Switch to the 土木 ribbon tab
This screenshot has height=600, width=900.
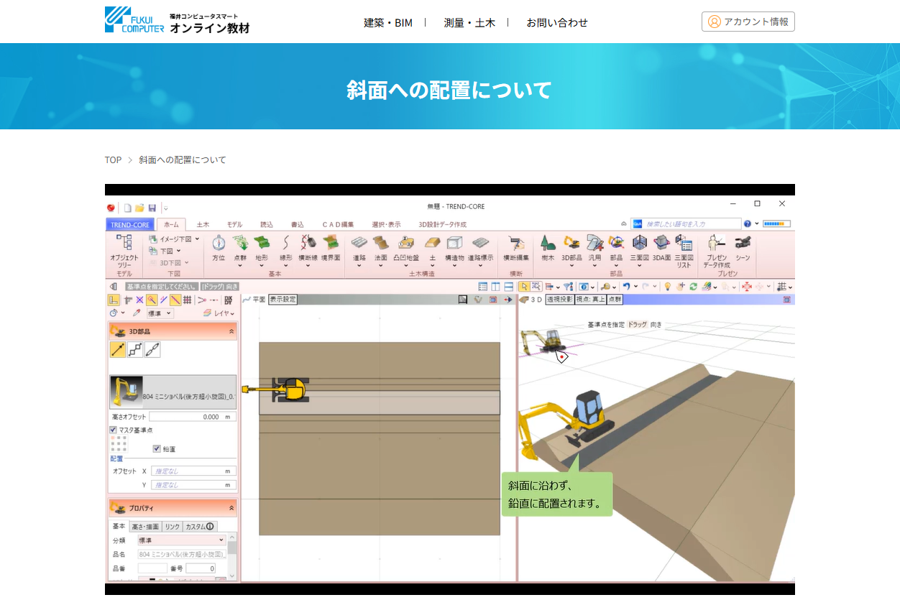pyautogui.click(x=202, y=223)
